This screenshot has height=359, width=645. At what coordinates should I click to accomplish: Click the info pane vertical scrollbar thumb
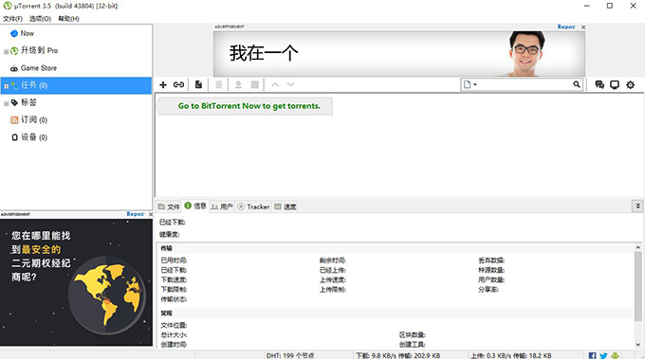(638, 286)
